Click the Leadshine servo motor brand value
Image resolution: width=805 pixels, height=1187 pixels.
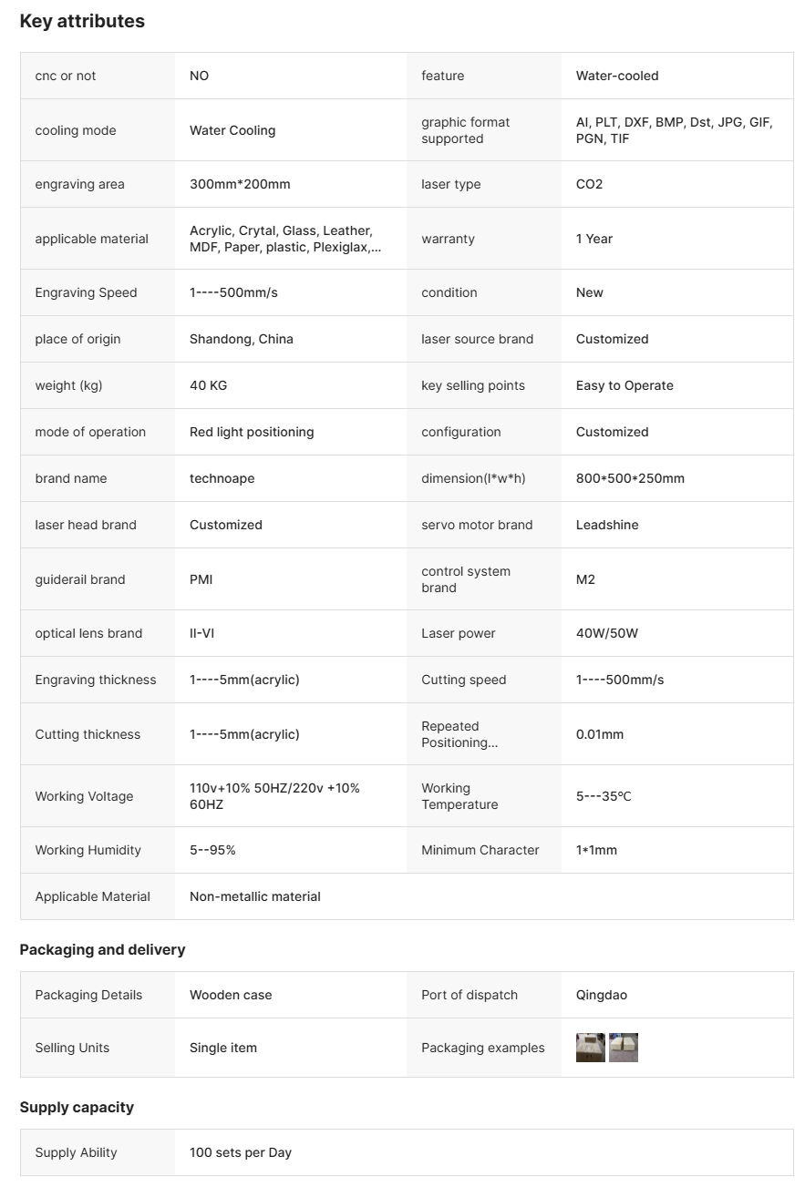[x=607, y=525]
